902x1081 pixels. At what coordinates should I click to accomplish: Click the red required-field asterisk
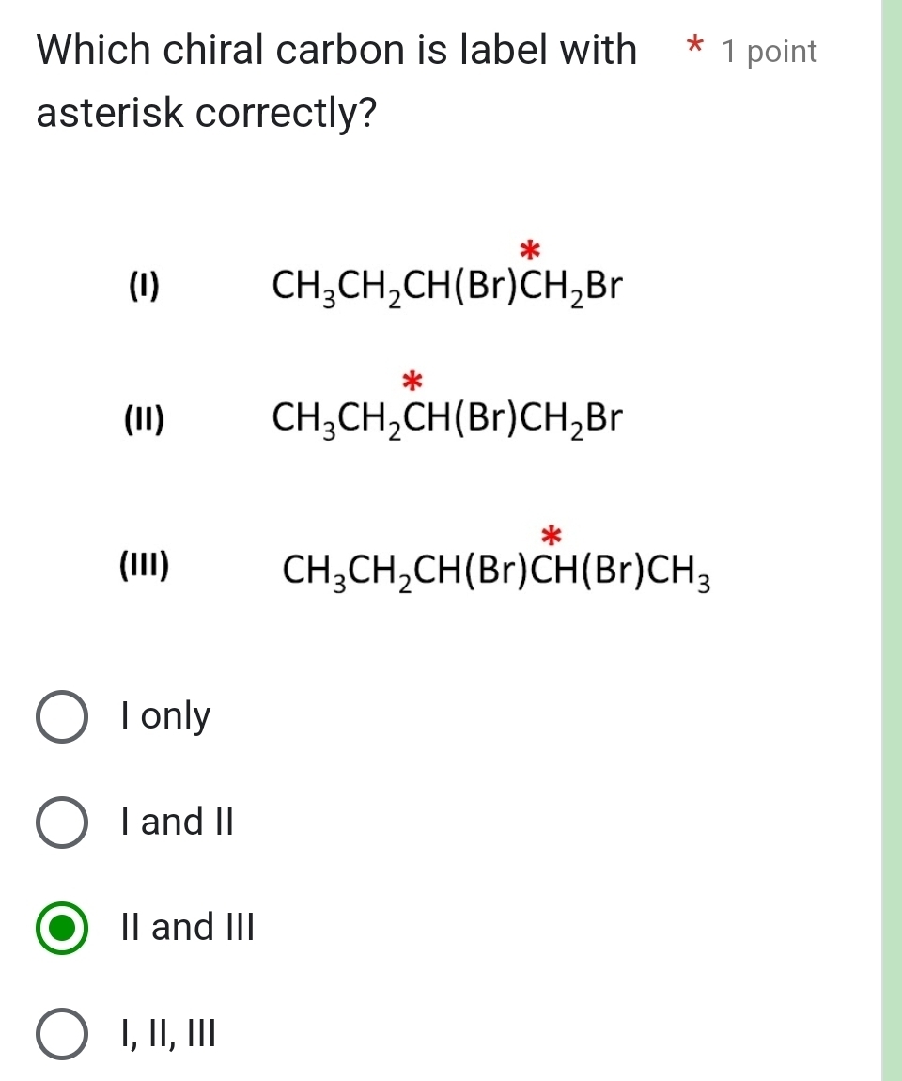(692, 49)
